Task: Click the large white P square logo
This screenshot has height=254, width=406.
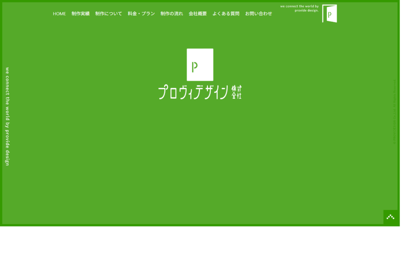Action: click(200, 64)
